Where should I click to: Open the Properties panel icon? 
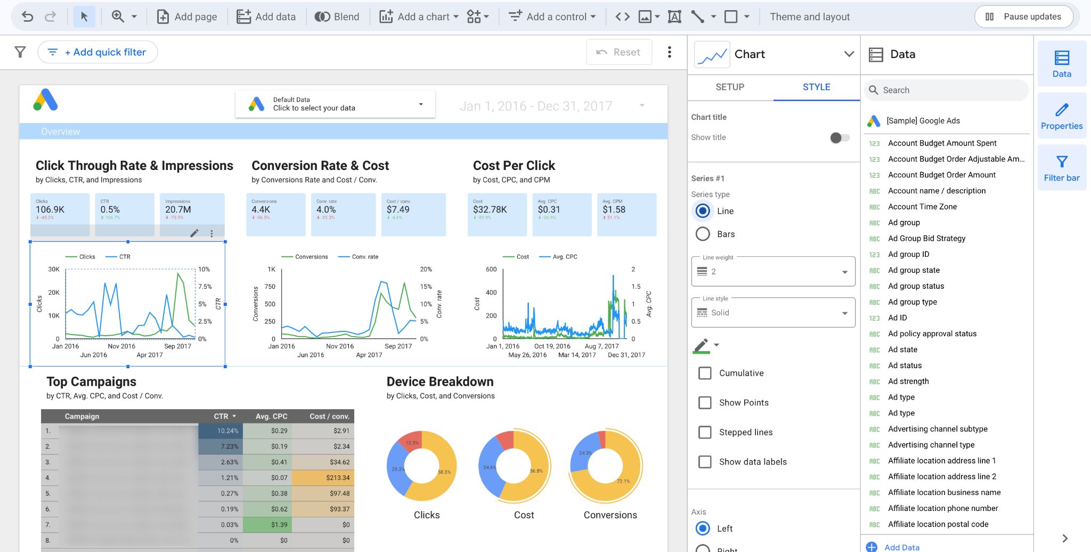click(1062, 115)
